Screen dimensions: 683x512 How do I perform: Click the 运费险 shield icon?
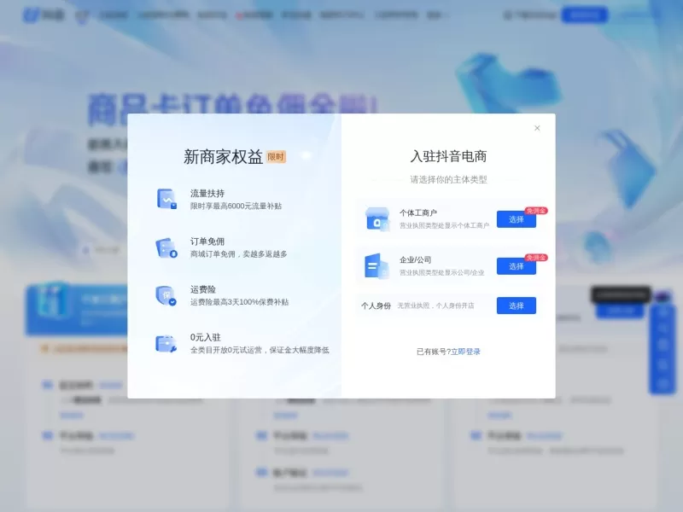coord(166,296)
